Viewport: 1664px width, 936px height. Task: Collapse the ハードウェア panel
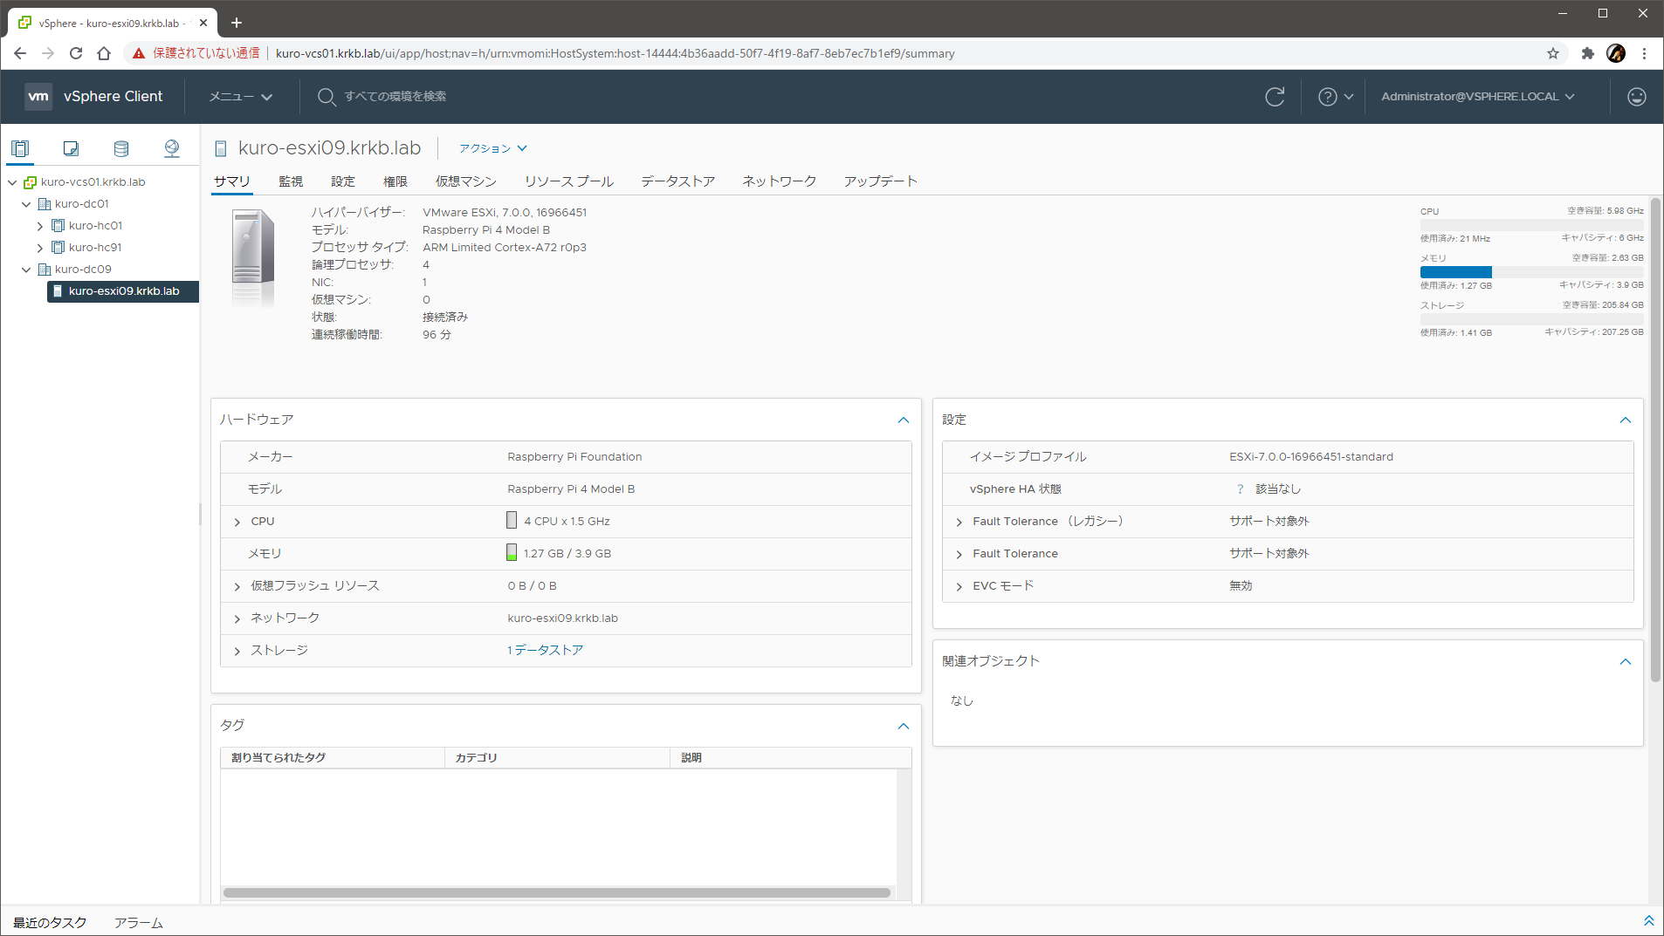pos(903,420)
